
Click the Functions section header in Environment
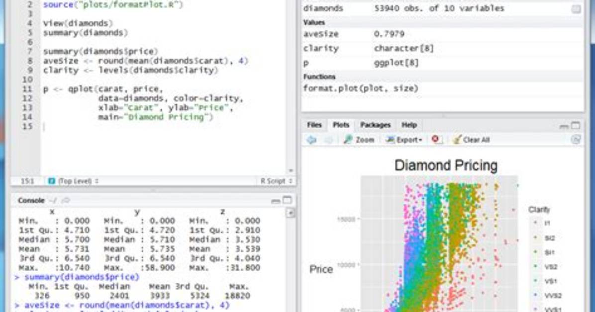coord(319,77)
